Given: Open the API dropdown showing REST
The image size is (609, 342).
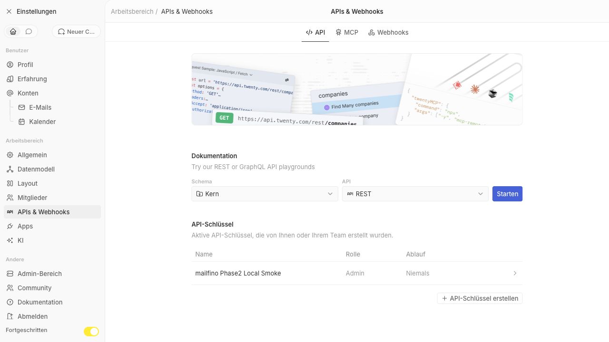Looking at the screenshot, I should point(415,194).
